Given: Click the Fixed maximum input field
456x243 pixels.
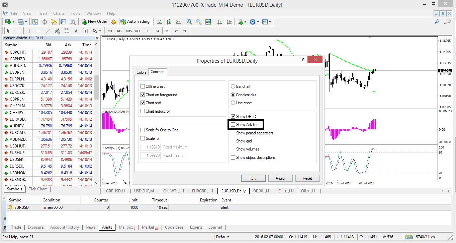Looking at the screenshot, I should pos(151,147).
